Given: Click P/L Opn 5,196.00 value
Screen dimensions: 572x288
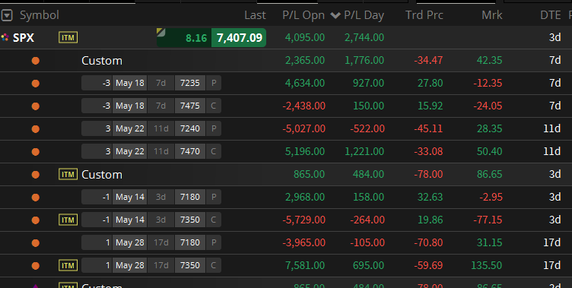Looking at the screenshot, I should pyautogui.click(x=305, y=152).
